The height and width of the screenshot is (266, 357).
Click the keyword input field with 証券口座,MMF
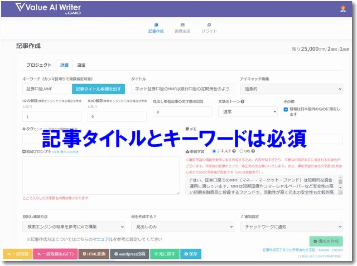pyautogui.click(x=47, y=89)
